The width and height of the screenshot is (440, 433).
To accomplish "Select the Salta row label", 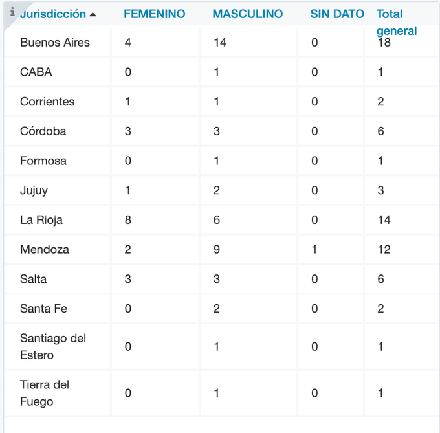I will point(33,279).
